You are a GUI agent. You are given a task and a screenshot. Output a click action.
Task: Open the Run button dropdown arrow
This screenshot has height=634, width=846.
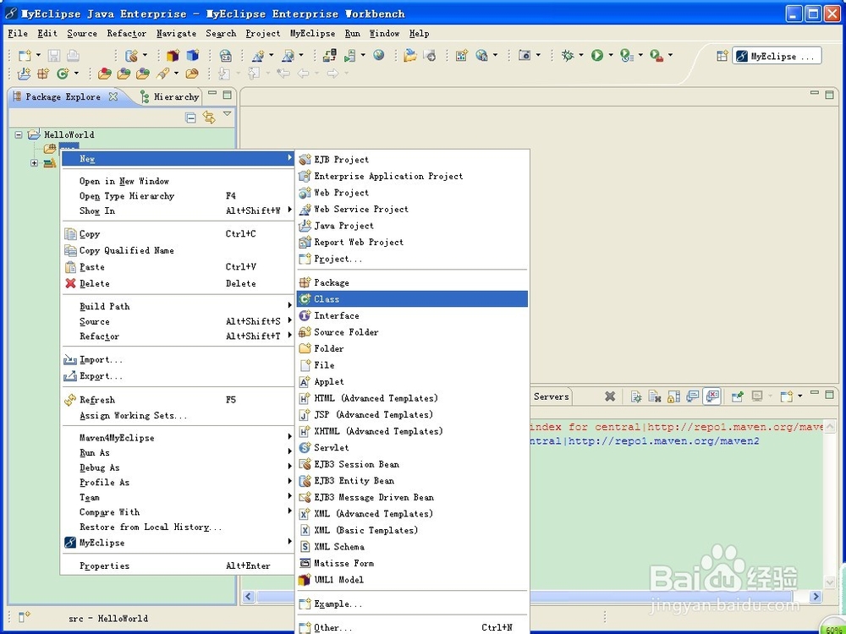click(x=611, y=55)
